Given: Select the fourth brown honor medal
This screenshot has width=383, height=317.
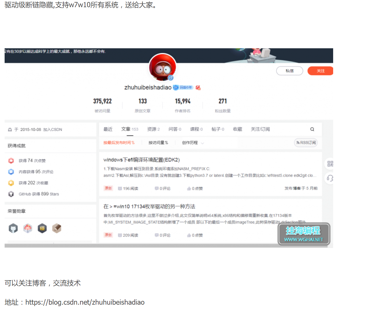Looking at the screenshot, I should click(x=56, y=228).
